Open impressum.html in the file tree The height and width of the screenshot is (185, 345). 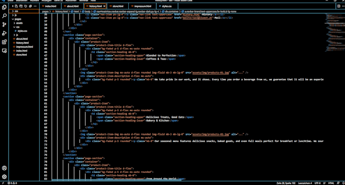pyautogui.click(x=24, y=47)
